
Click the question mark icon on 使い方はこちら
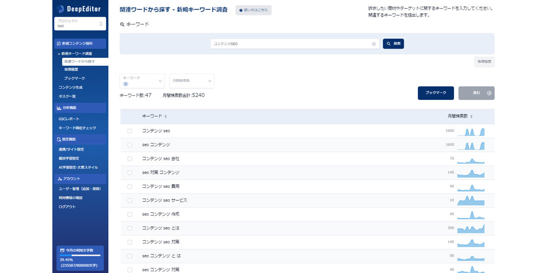tap(240, 10)
